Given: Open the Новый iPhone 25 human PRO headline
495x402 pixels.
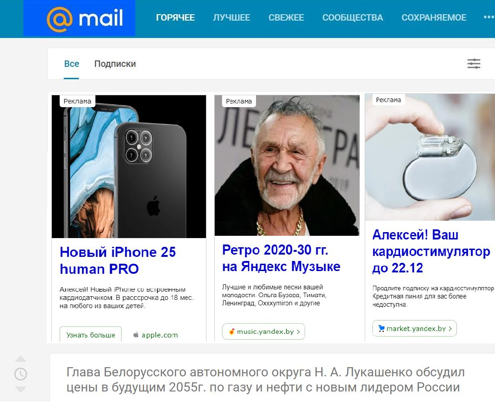Looking at the screenshot, I should [x=118, y=261].
